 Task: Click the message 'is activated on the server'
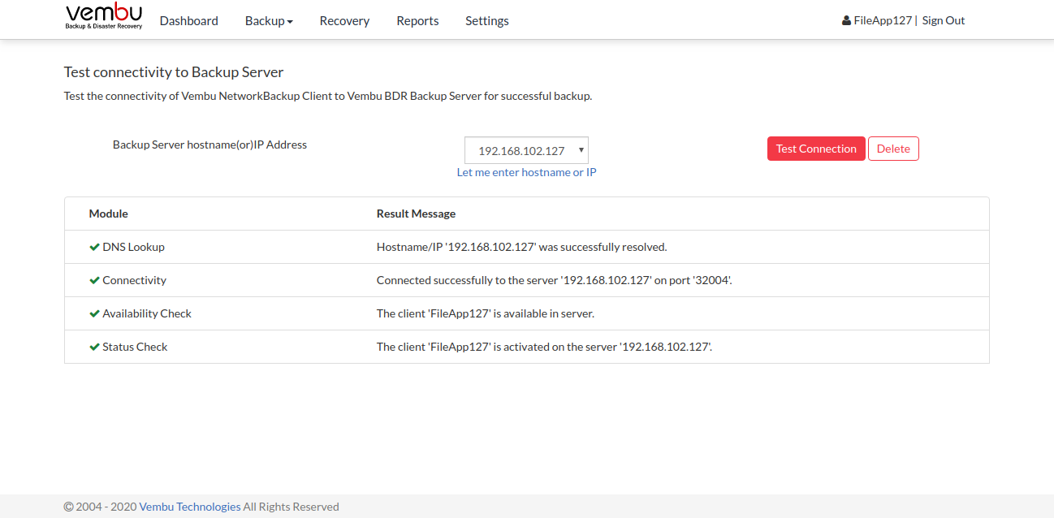[544, 347]
